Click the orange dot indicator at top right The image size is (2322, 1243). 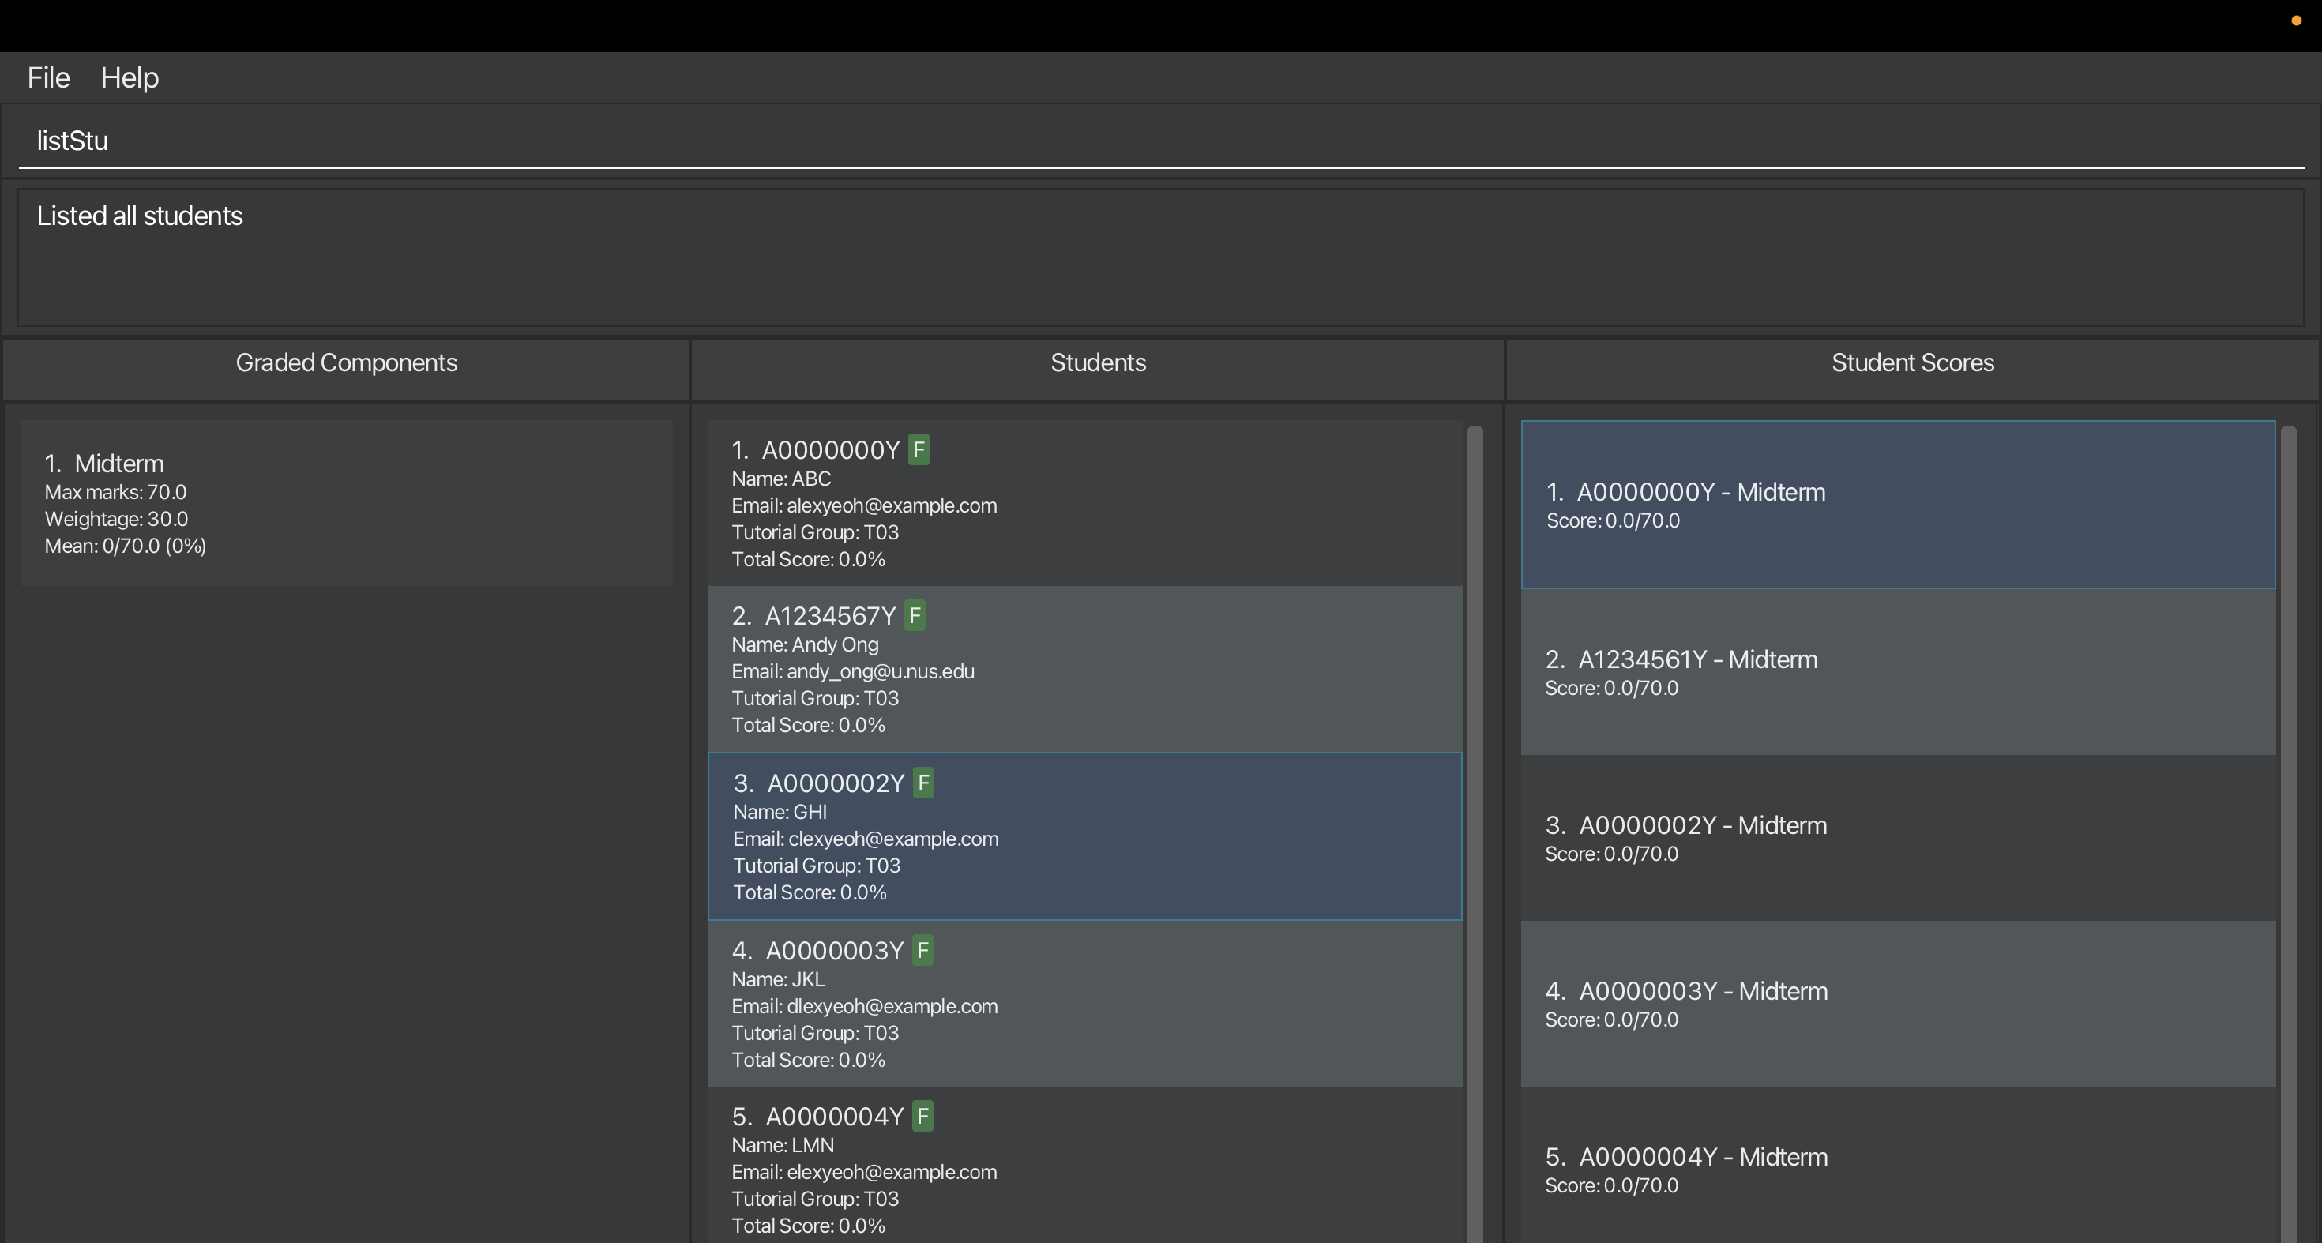(x=2296, y=21)
